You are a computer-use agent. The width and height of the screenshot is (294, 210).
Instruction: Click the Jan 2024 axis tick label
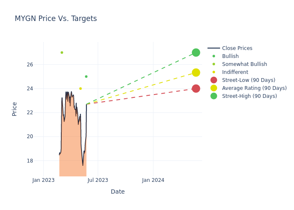153,180
